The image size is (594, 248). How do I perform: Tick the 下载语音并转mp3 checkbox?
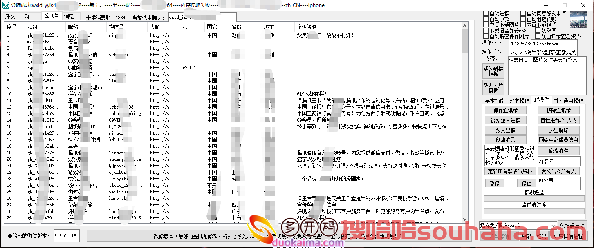tap(486, 31)
